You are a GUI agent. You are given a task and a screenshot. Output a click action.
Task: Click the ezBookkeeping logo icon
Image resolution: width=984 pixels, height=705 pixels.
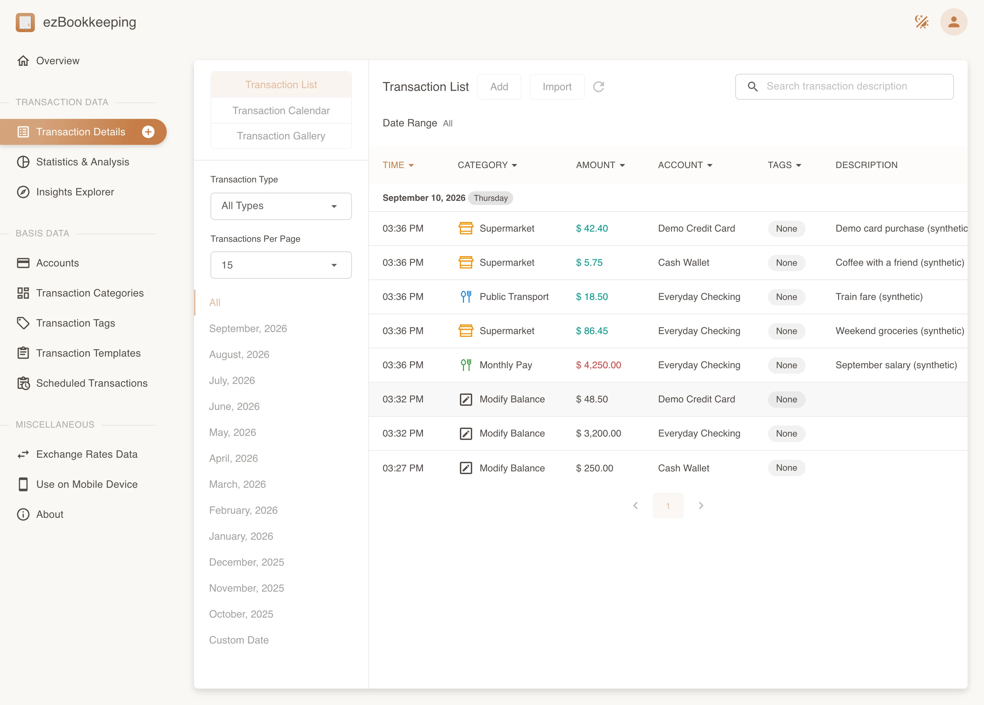click(x=25, y=22)
